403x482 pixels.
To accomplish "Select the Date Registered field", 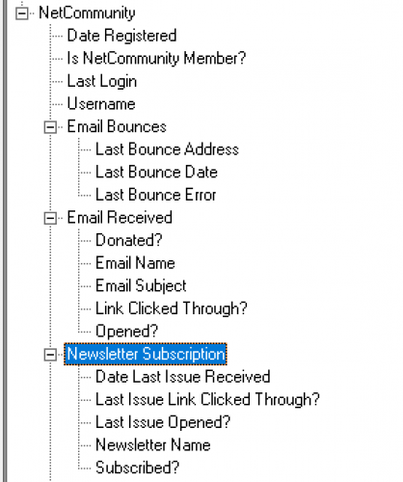I will click(x=121, y=36).
